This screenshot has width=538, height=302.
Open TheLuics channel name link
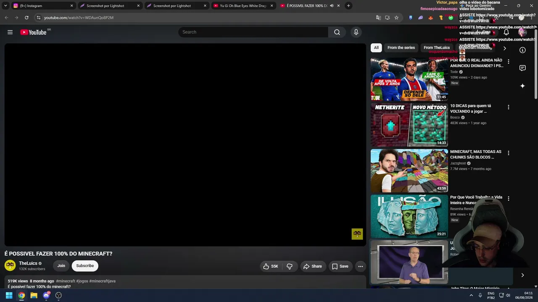pos(28,263)
